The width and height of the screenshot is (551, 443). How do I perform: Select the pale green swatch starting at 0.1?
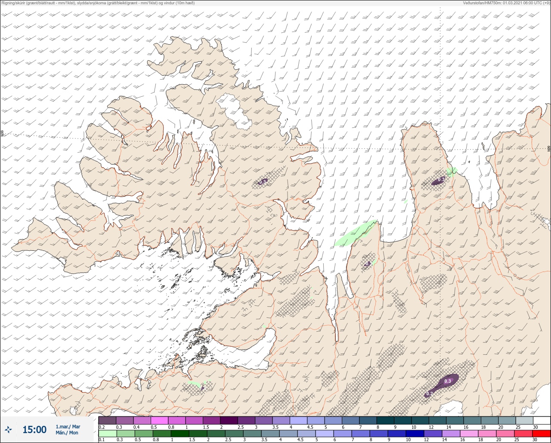pyautogui.click(x=108, y=433)
